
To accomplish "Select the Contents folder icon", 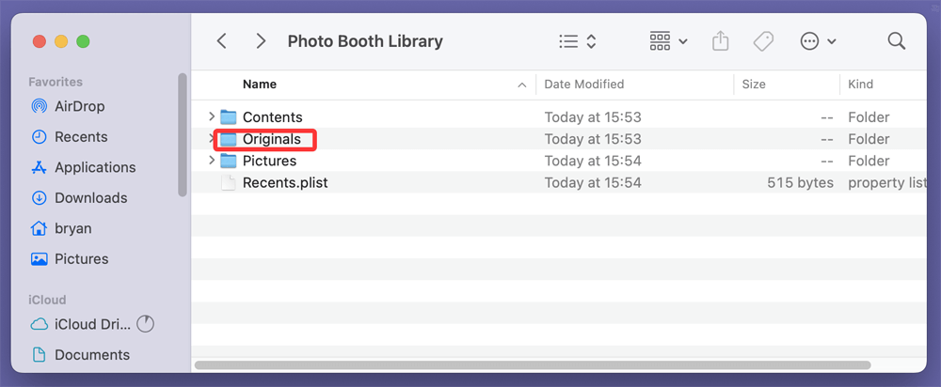I will coord(228,116).
